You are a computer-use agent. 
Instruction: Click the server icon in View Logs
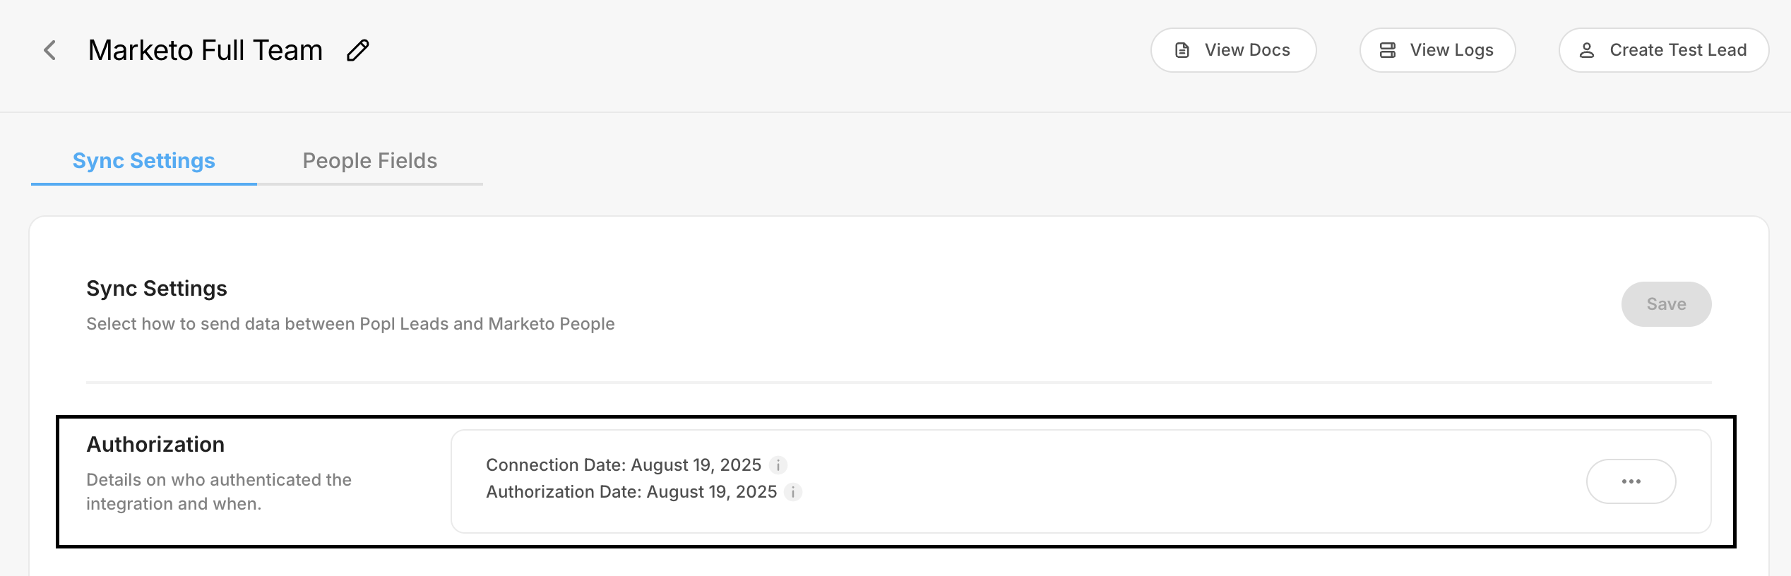point(1388,50)
